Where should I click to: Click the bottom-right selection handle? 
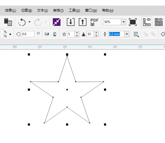pos(105,124)
